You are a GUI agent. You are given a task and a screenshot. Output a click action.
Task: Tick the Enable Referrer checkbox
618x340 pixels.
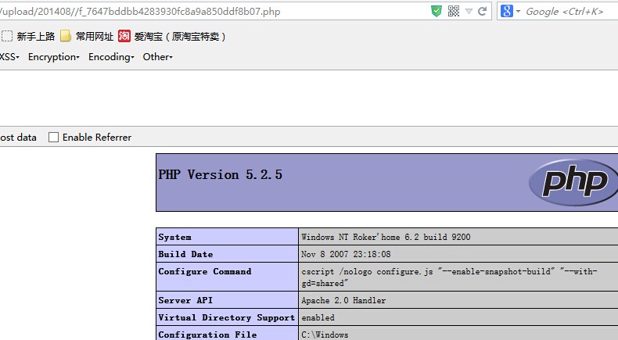coord(53,137)
